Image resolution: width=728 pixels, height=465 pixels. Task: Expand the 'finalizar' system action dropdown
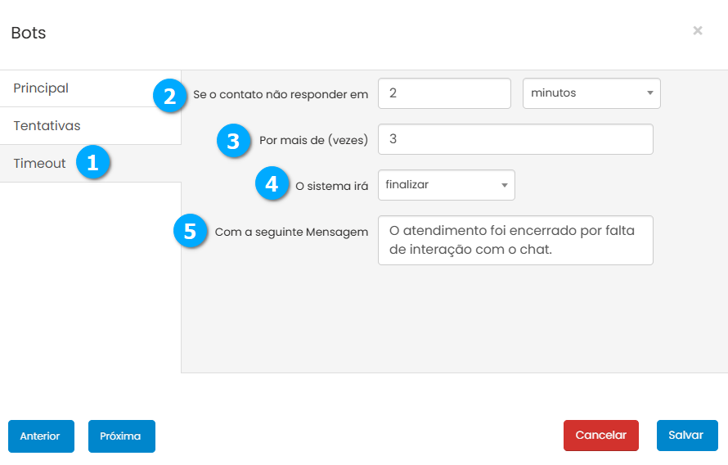(x=446, y=185)
